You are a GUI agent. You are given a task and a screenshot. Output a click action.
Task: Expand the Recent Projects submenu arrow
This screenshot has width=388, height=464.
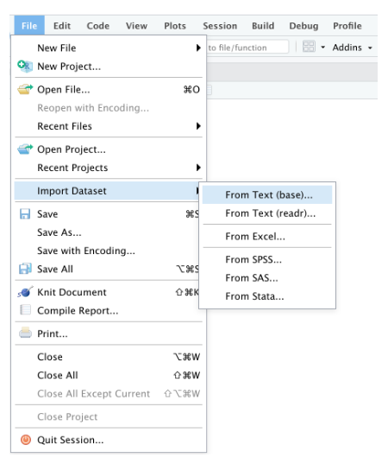click(x=198, y=168)
